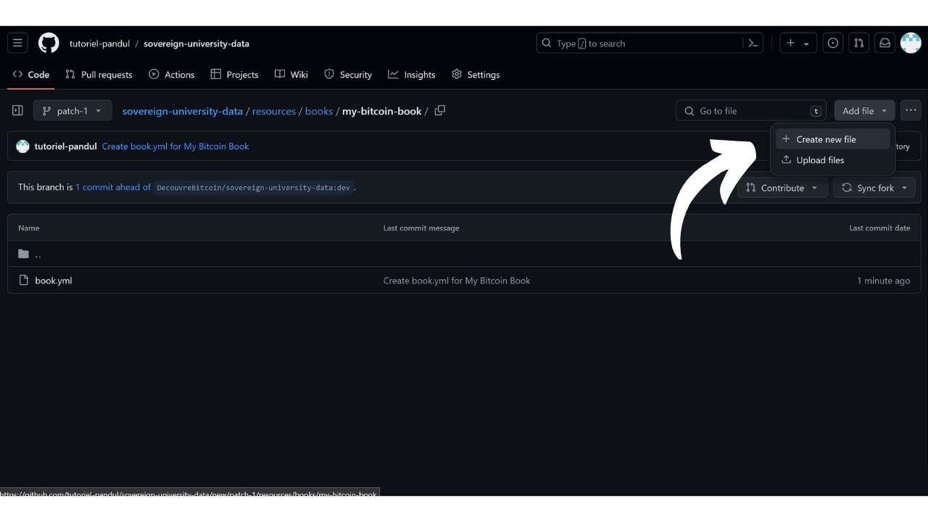
Task: Expand the Contribute dropdown
Action: [782, 188]
